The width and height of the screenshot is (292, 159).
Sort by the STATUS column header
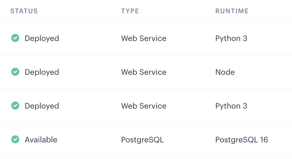(24, 11)
